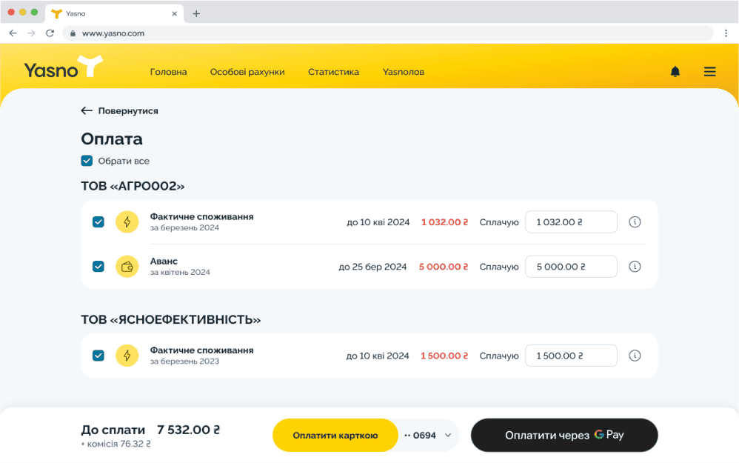Screen dimensions: 739x463
Task: Click the Сплачую field with 1 500.00 ₴
Action: 571,356
